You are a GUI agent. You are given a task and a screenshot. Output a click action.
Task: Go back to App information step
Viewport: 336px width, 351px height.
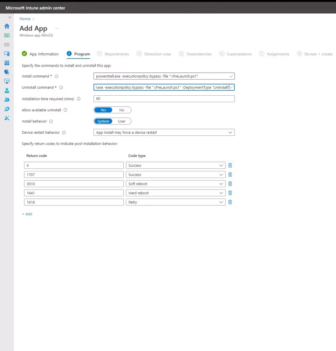40,54
